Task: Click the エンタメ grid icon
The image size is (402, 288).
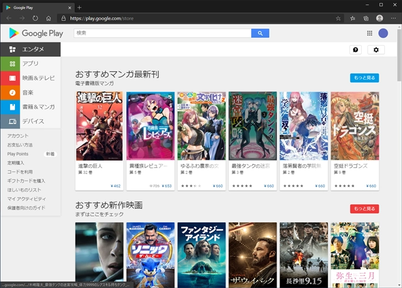Action: coord(13,49)
